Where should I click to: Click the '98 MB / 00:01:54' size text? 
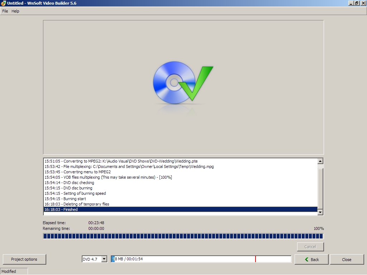128,259
